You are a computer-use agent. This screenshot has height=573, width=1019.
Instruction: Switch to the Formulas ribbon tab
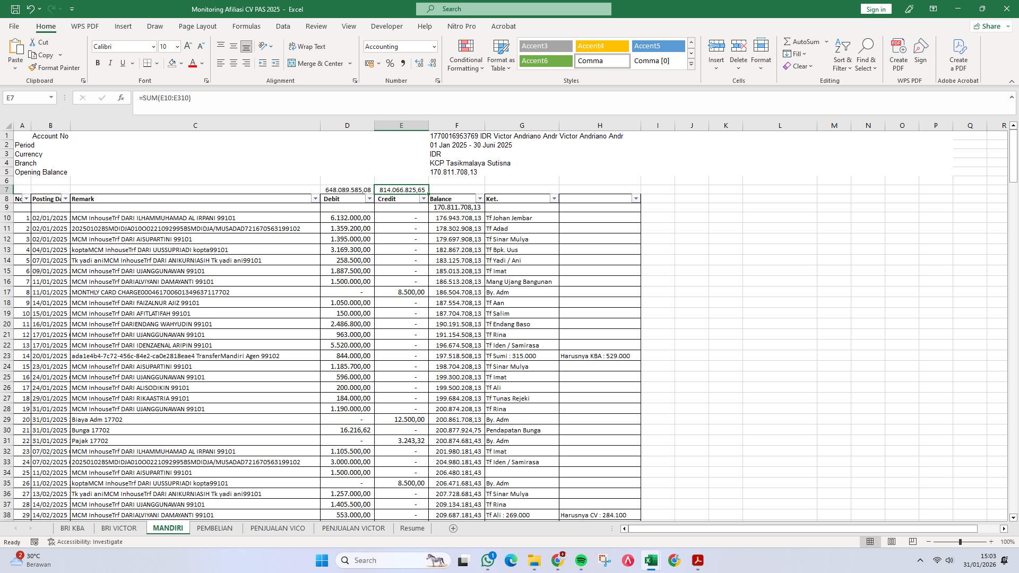pyautogui.click(x=246, y=26)
